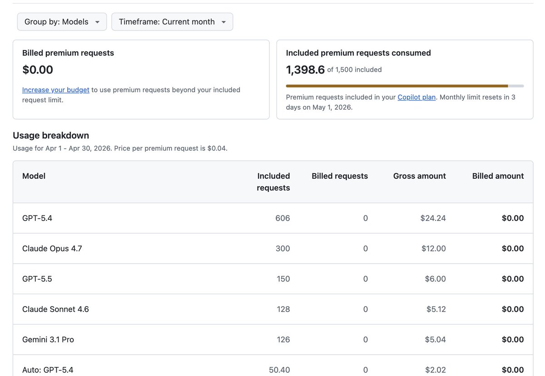
Task: Click the Included requests column header
Action: click(273, 182)
